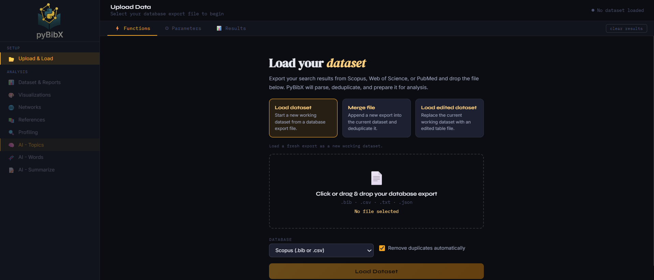Switch to the Parameters tab
This screenshot has width=654, height=280.
(x=183, y=28)
